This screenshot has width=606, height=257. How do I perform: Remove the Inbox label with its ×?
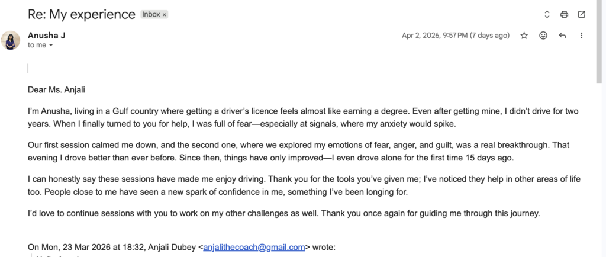coord(165,14)
